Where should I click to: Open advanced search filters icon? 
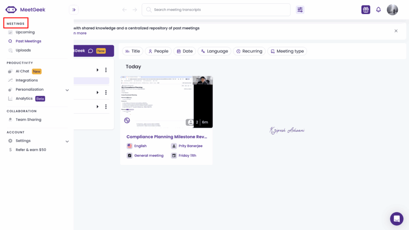(x=300, y=9)
